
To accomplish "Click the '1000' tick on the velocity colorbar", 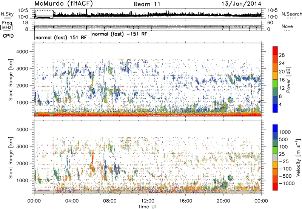I will click(285, 132).
